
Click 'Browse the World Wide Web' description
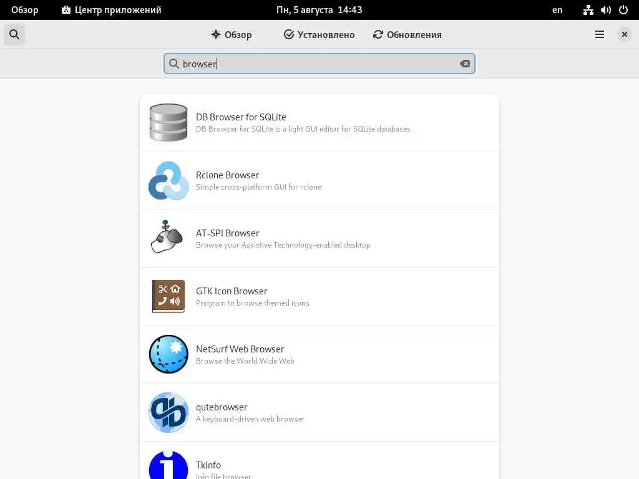245,361
